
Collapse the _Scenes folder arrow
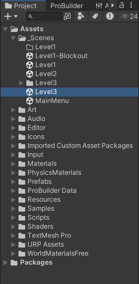pyautogui.click(x=13, y=38)
